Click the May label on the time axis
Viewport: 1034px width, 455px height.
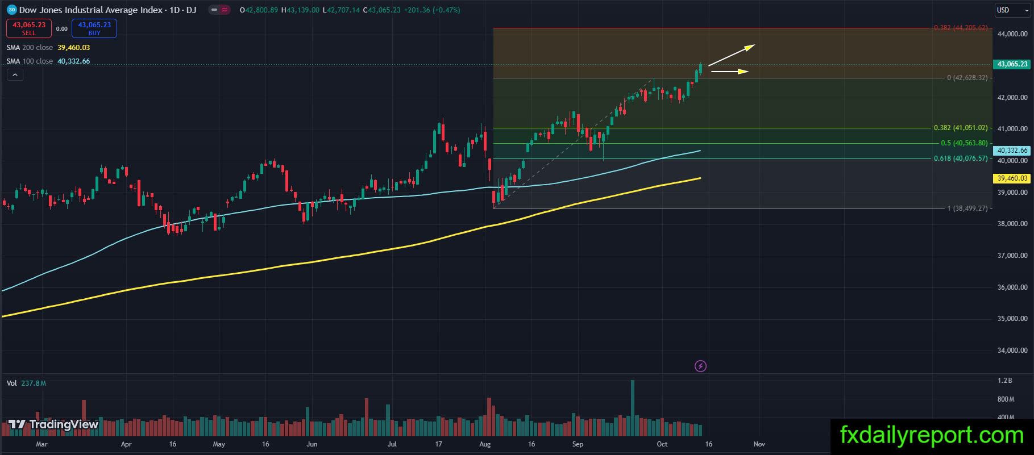(219, 444)
